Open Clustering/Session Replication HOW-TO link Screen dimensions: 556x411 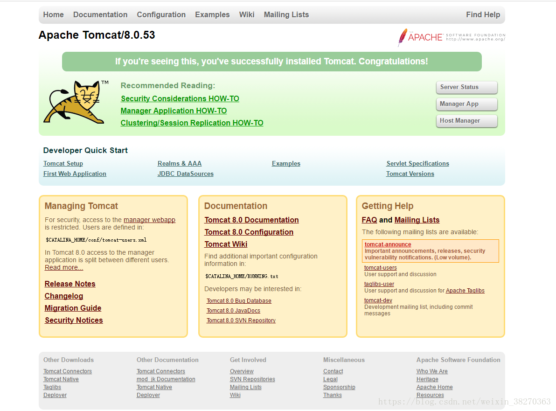192,123
